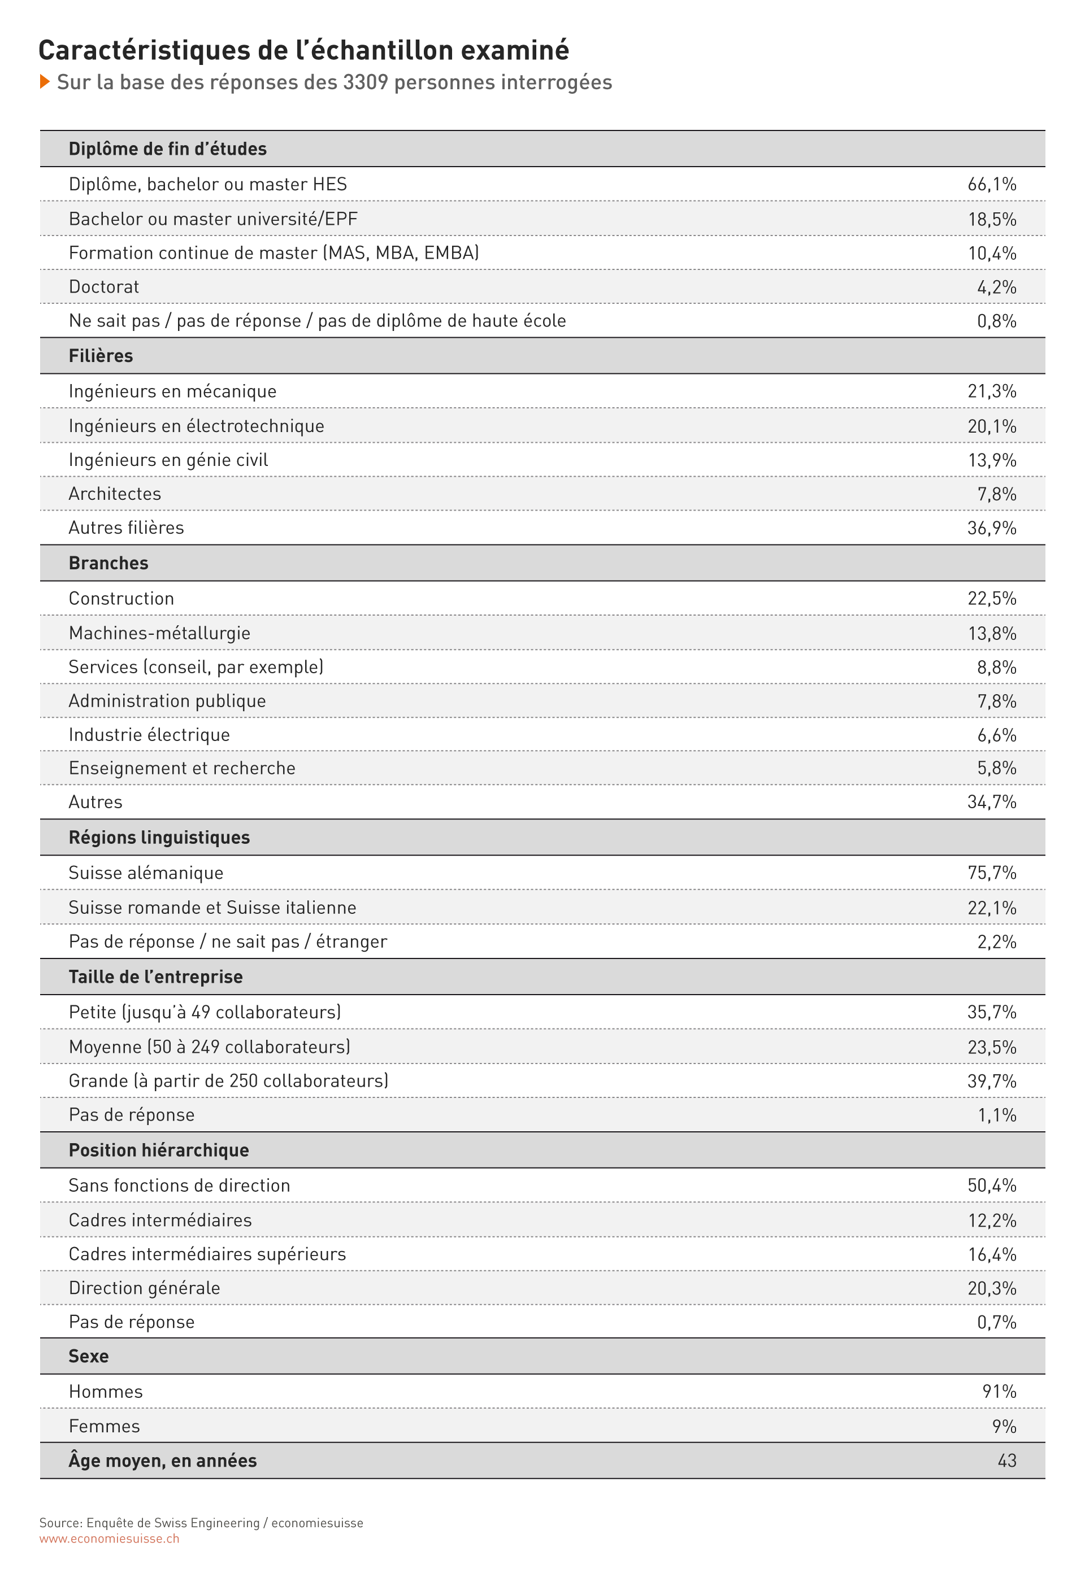
Task: Select the 'Taille de l'entreprise' header
Action: click(542, 977)
